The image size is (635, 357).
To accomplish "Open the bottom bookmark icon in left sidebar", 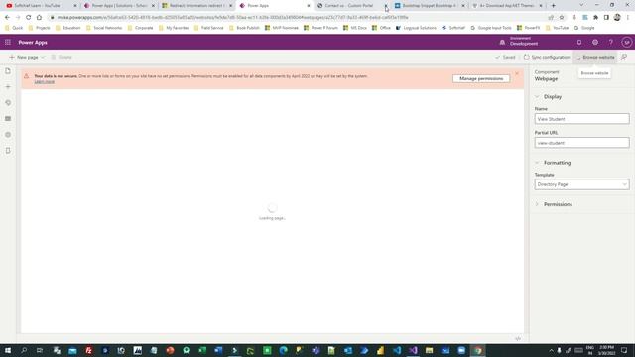I will click(8, 150).
